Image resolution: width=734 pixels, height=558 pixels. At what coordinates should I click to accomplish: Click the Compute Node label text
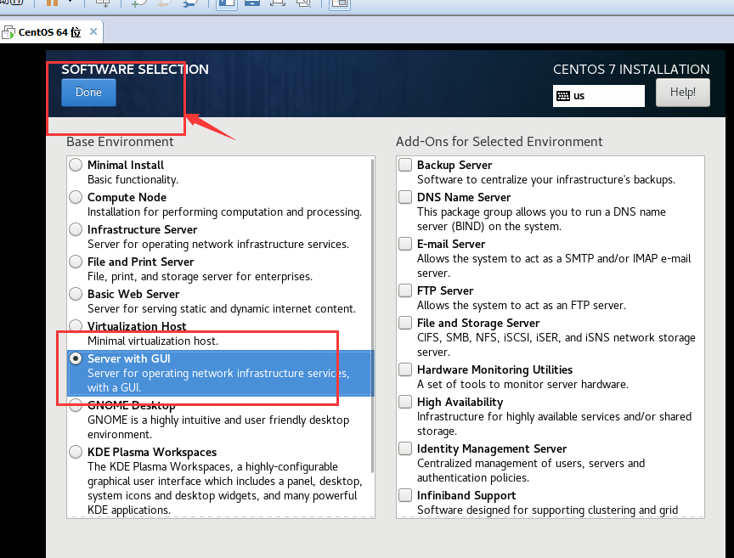click(x=127, y=198)
